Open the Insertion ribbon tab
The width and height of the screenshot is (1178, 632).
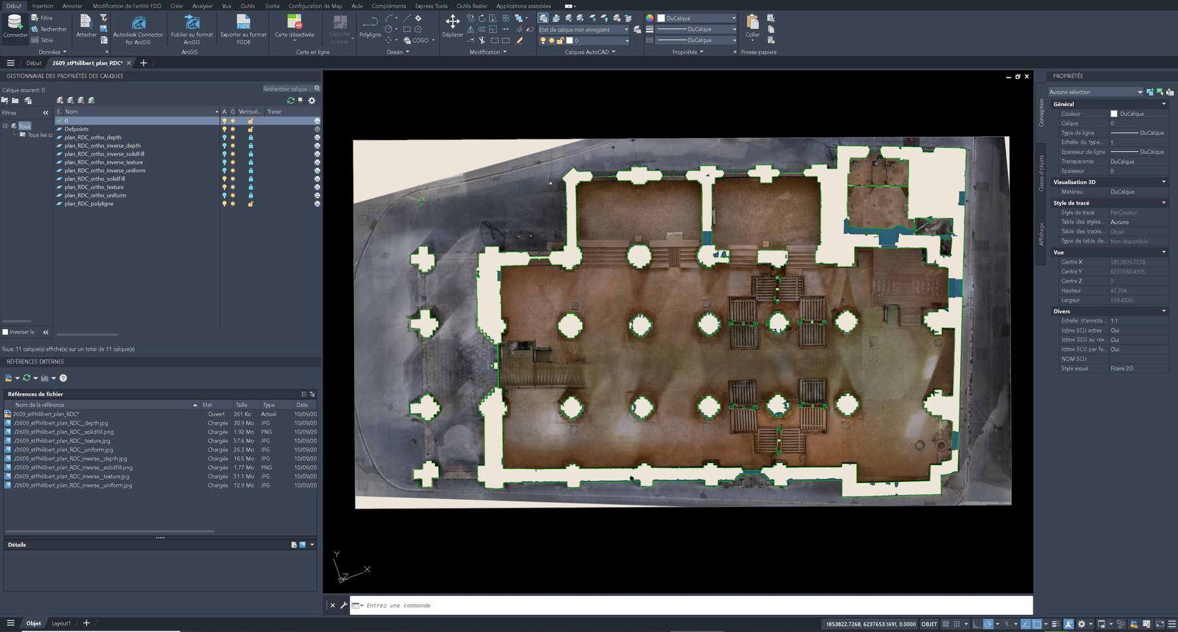(43, 6)
